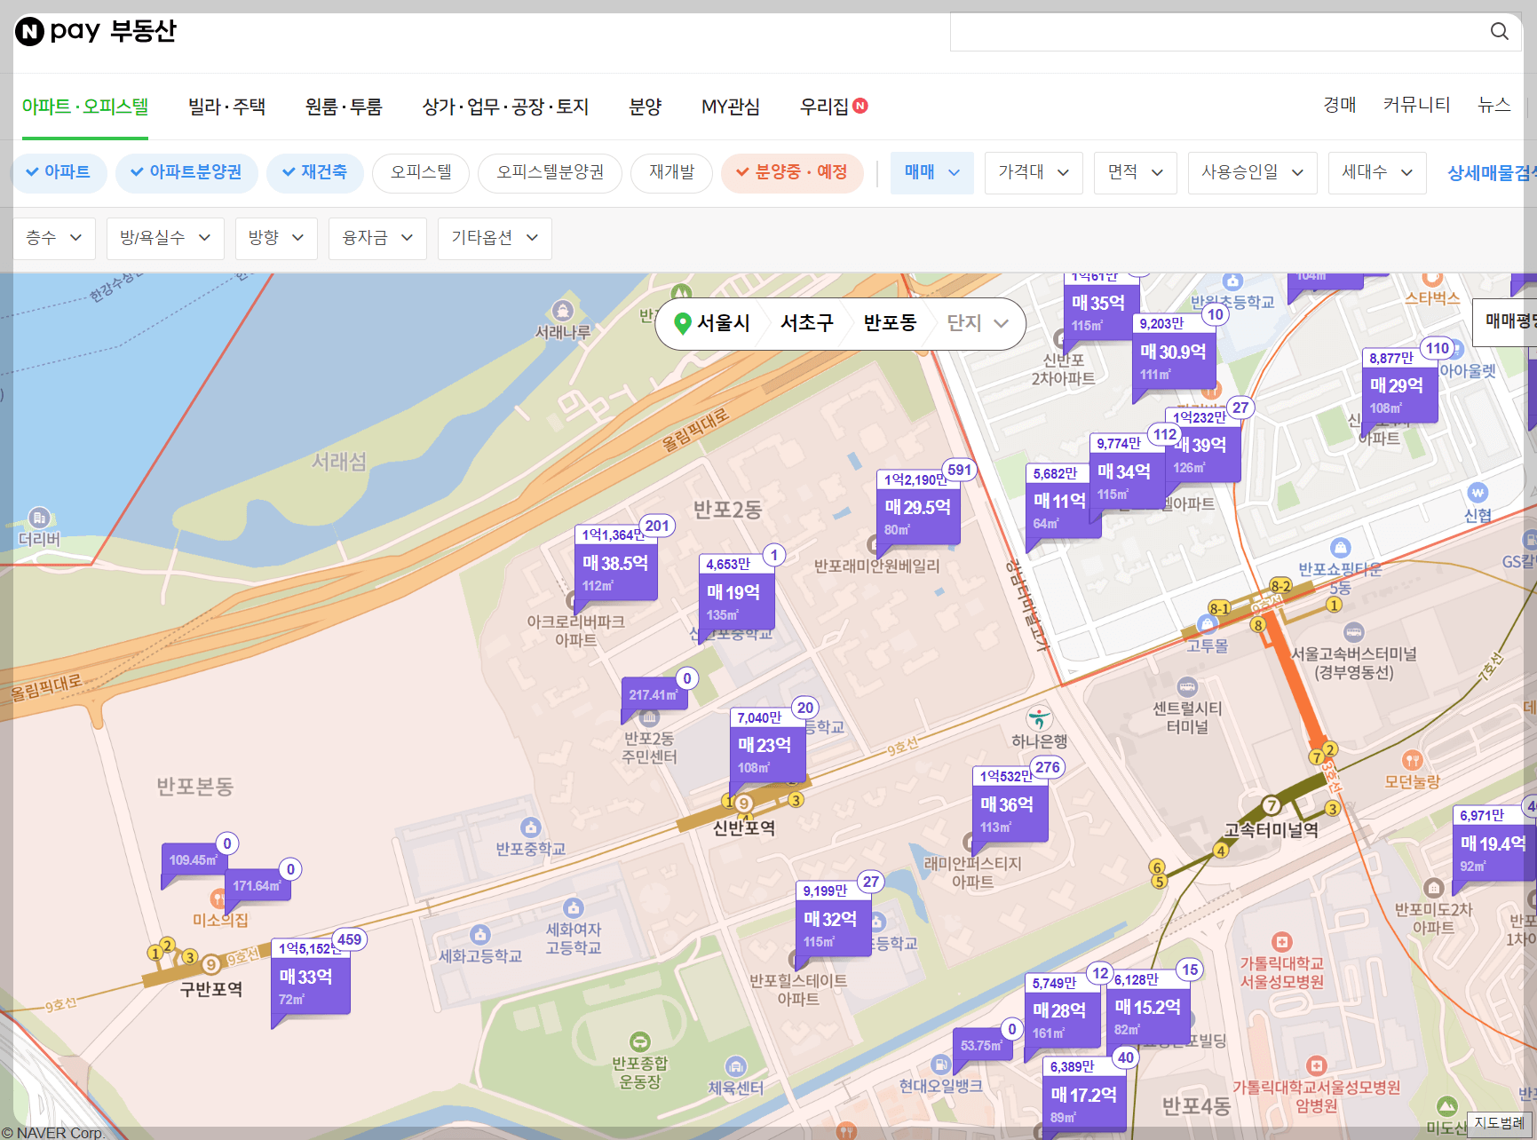Enable the 오피스텔 filter chip
The width and height of the screenshot is (1537, 1140).
tap(421, 172)
